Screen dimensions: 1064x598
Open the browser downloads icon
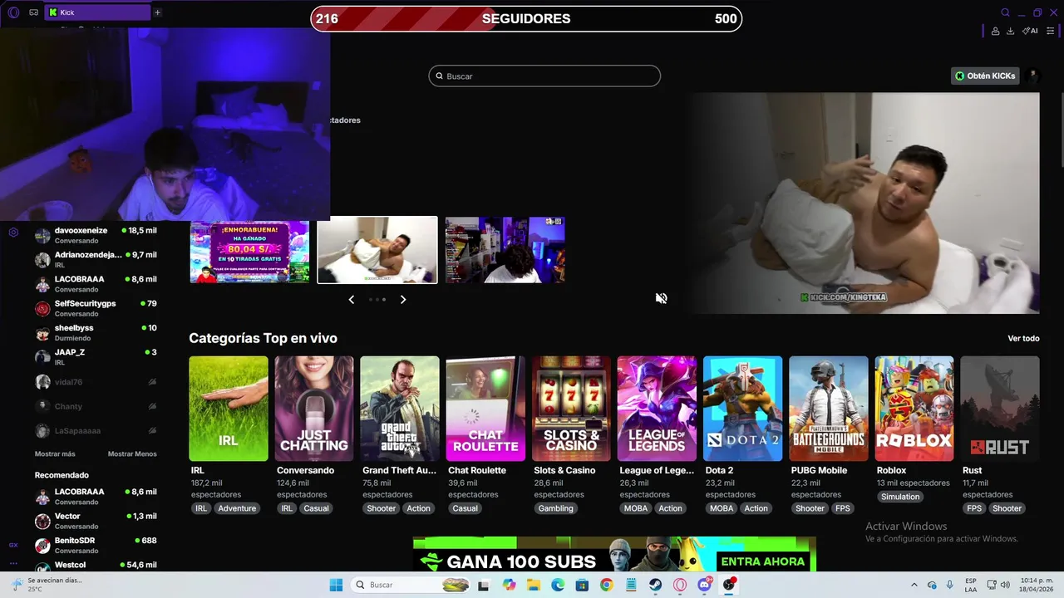(1010, 31)
